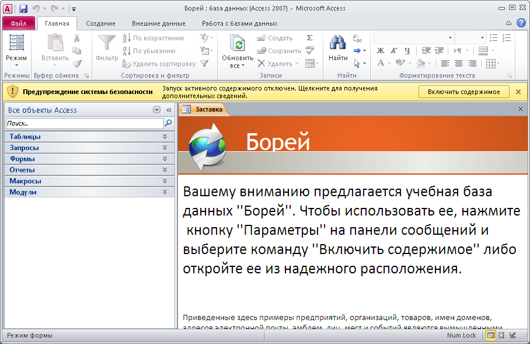Viewport: 530px width, 344px height.
Task: Click the Copy icon in Буфер обмена
Action: [x=76, y=51]
